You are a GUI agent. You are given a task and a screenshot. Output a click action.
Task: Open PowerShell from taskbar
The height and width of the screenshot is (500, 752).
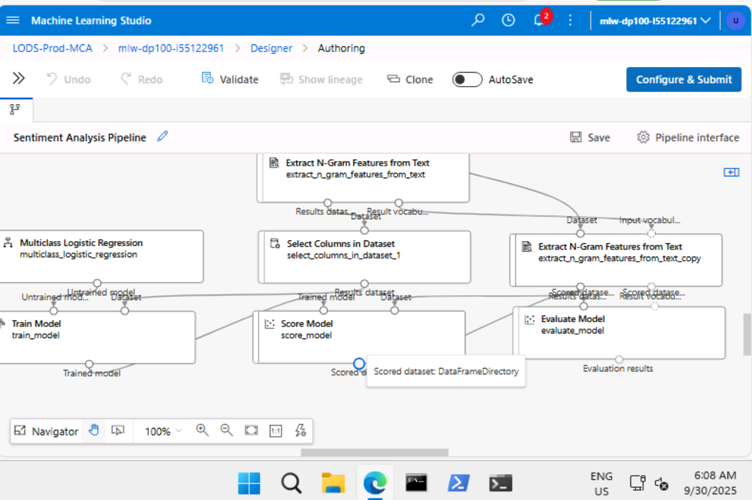click(458, 483)
